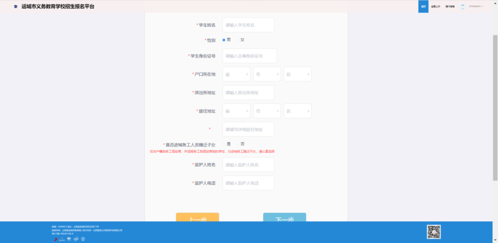
Task: Open the 结果公示 navigation tab
Action: 435,6
